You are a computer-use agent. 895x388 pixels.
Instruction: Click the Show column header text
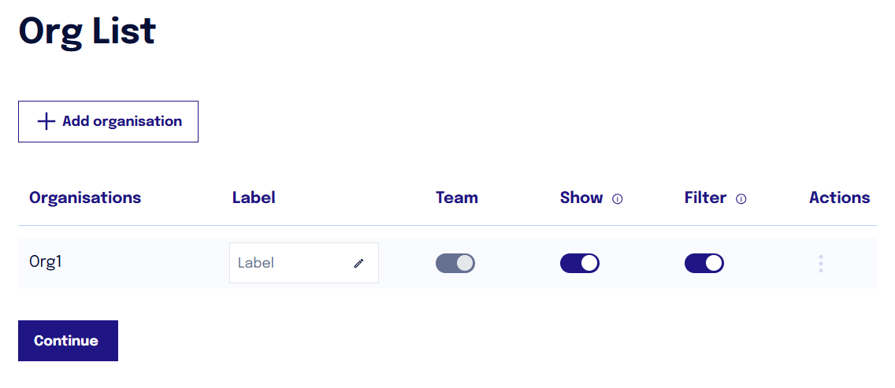581,198
